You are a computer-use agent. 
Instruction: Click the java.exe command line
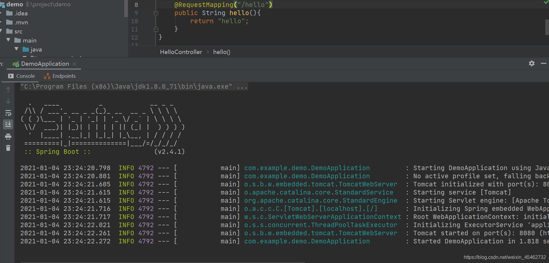134,87
